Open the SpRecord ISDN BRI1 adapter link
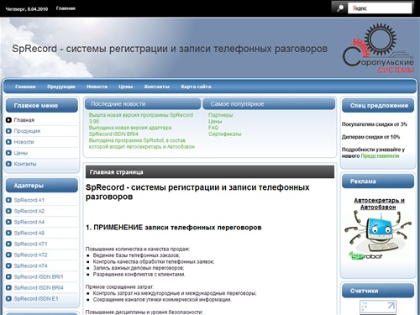This screenshot has height=315, width=420. tap(39, 276)
